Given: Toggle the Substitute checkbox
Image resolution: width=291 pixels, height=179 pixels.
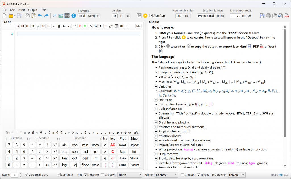Looking at the screenshot, I should (59, 174).
